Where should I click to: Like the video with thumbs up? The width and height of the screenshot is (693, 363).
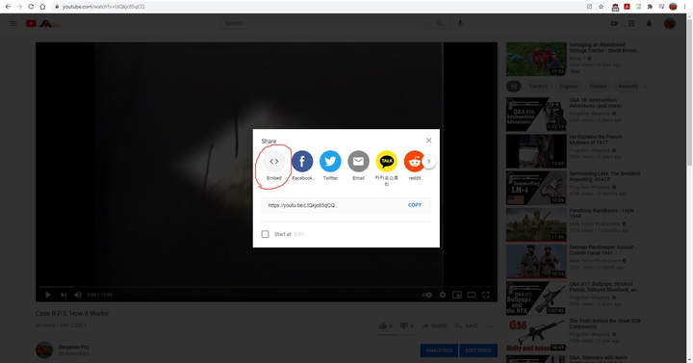tap(386, 325)
